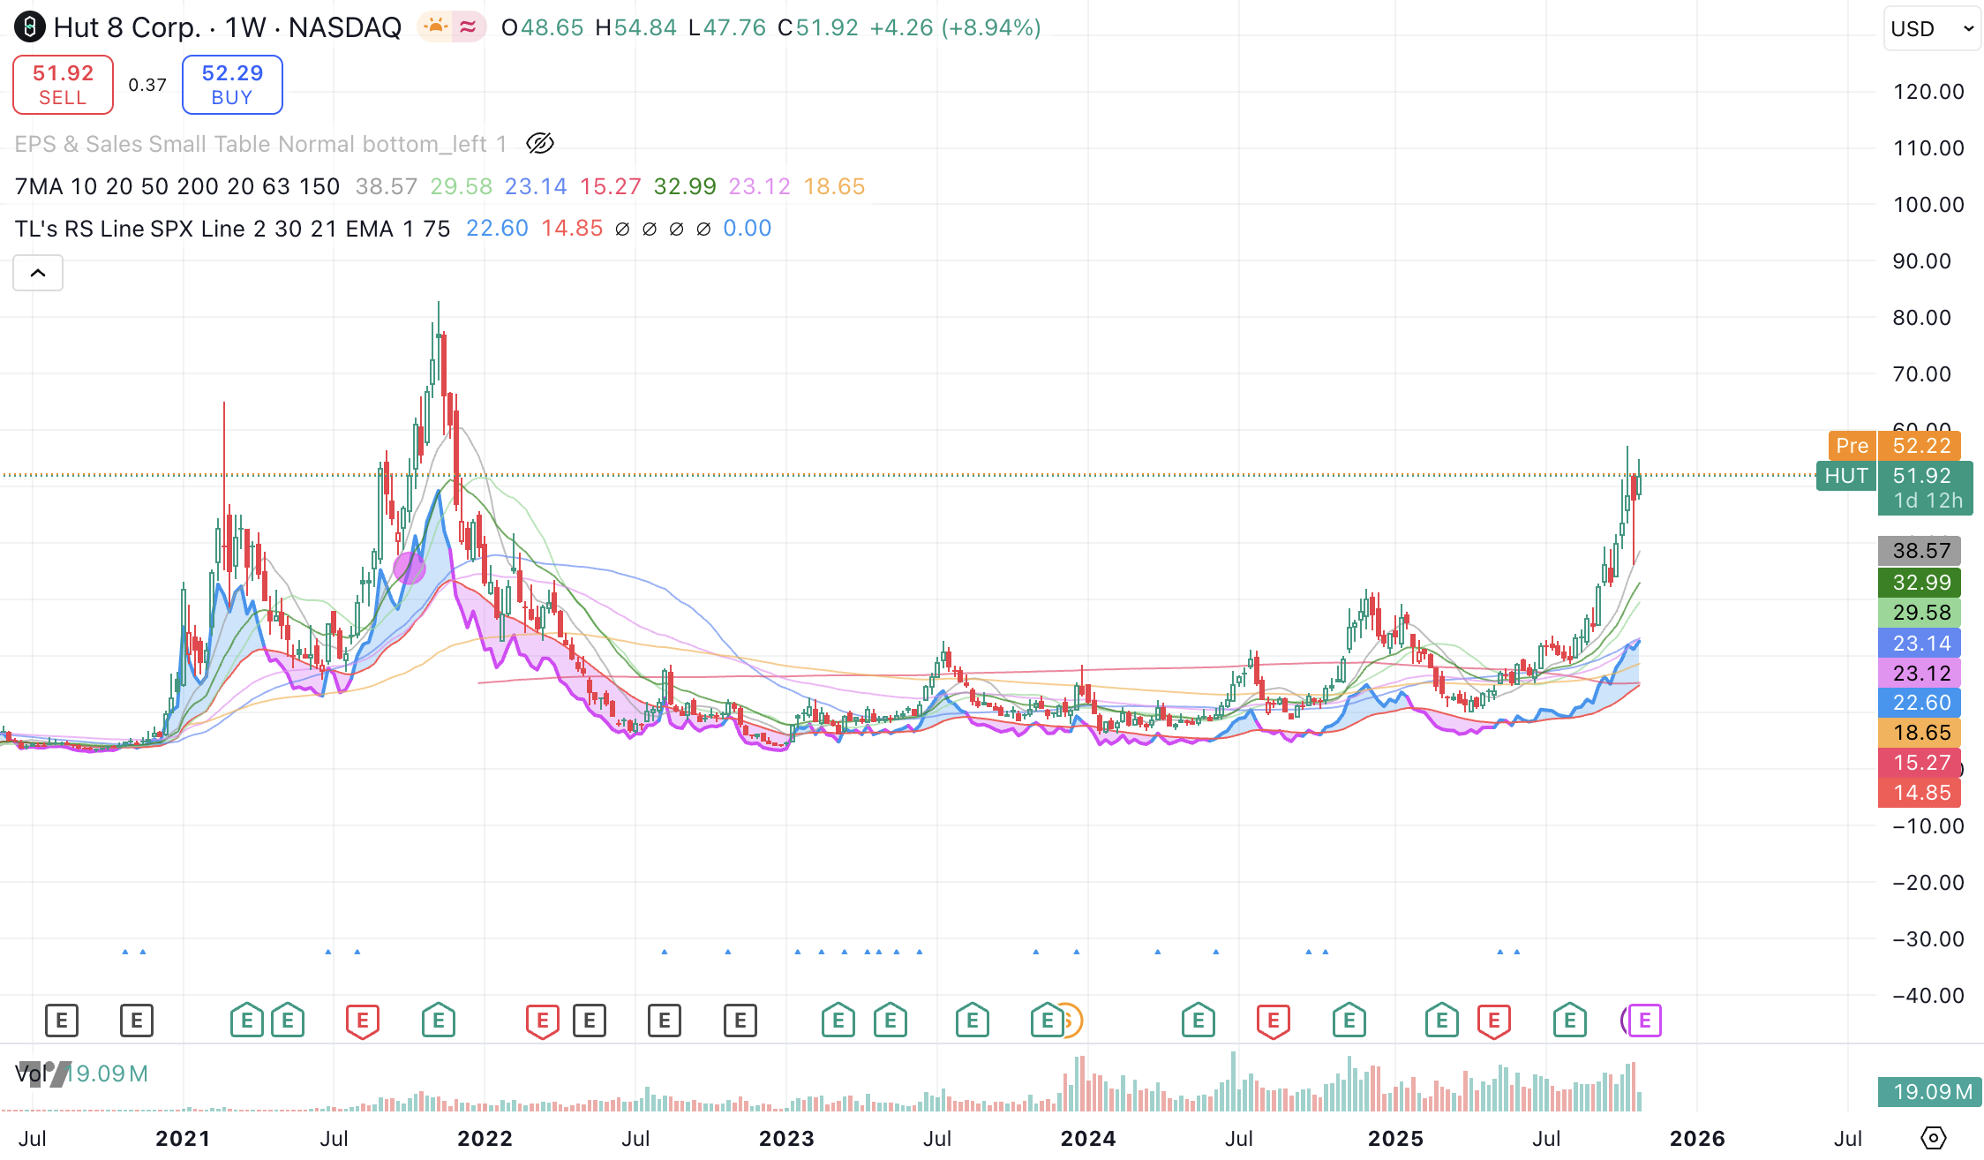Click the pink approximate-data wave icon

469,27
